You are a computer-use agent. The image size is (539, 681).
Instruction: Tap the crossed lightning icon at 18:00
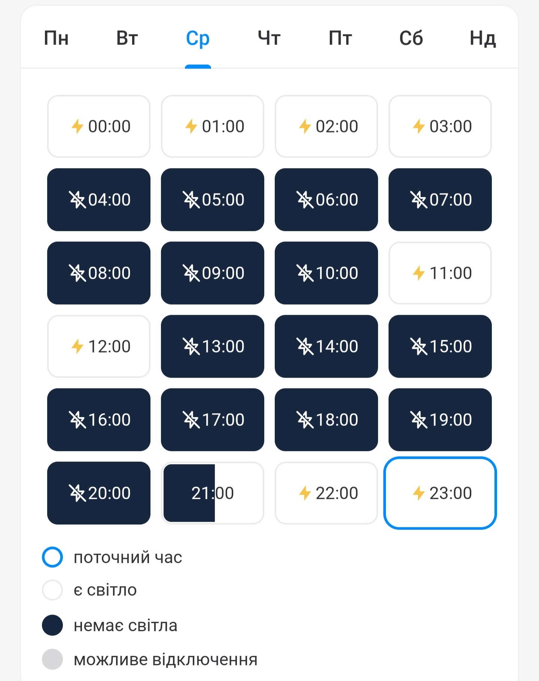click(x=305, y=419)
